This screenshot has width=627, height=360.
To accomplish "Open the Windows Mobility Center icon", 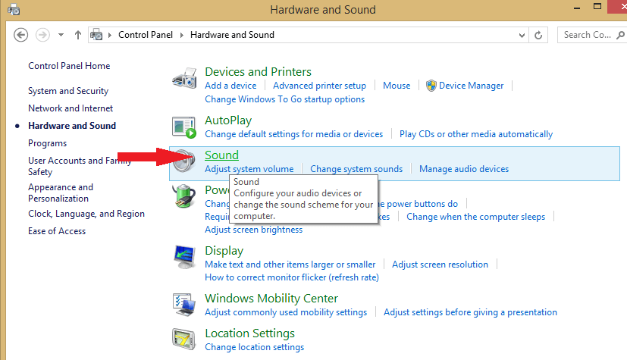I will (x=185, y=305).
